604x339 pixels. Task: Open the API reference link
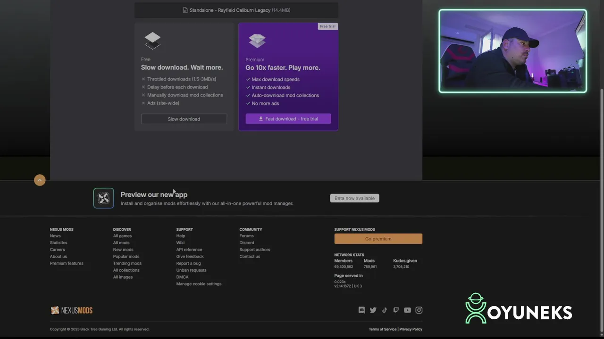point(189,250)
